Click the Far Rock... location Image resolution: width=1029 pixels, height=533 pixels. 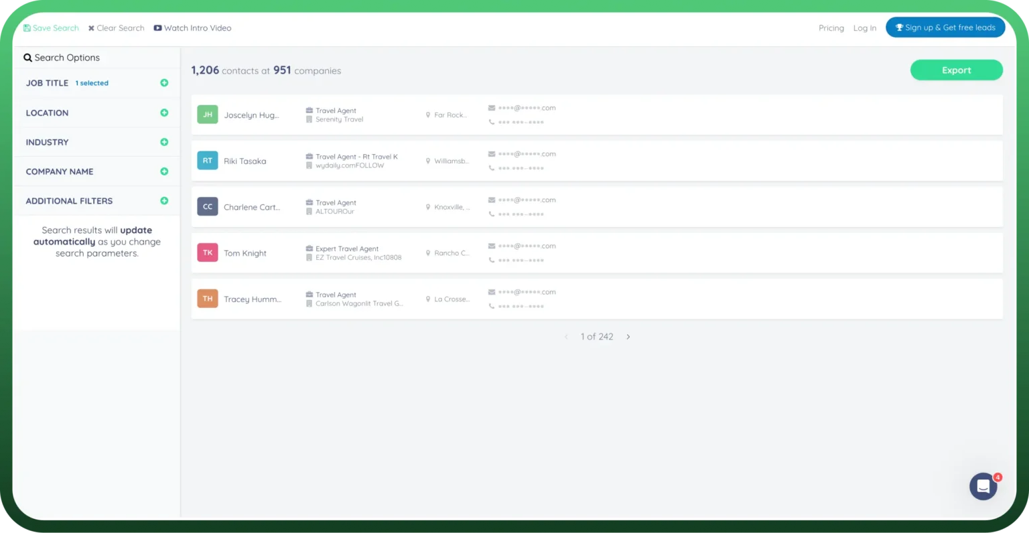(x=450, y=115)
